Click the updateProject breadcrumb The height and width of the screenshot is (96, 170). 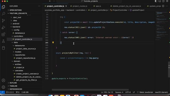pos(137,10)
